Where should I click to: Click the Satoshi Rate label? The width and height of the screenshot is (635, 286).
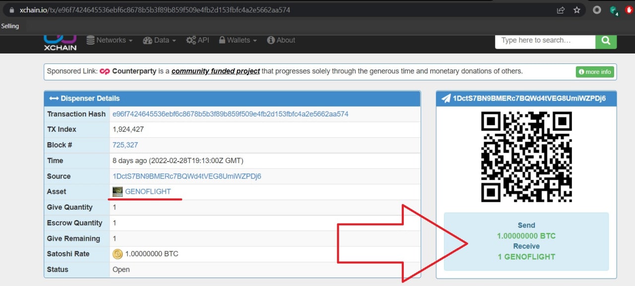coord(68,254)
